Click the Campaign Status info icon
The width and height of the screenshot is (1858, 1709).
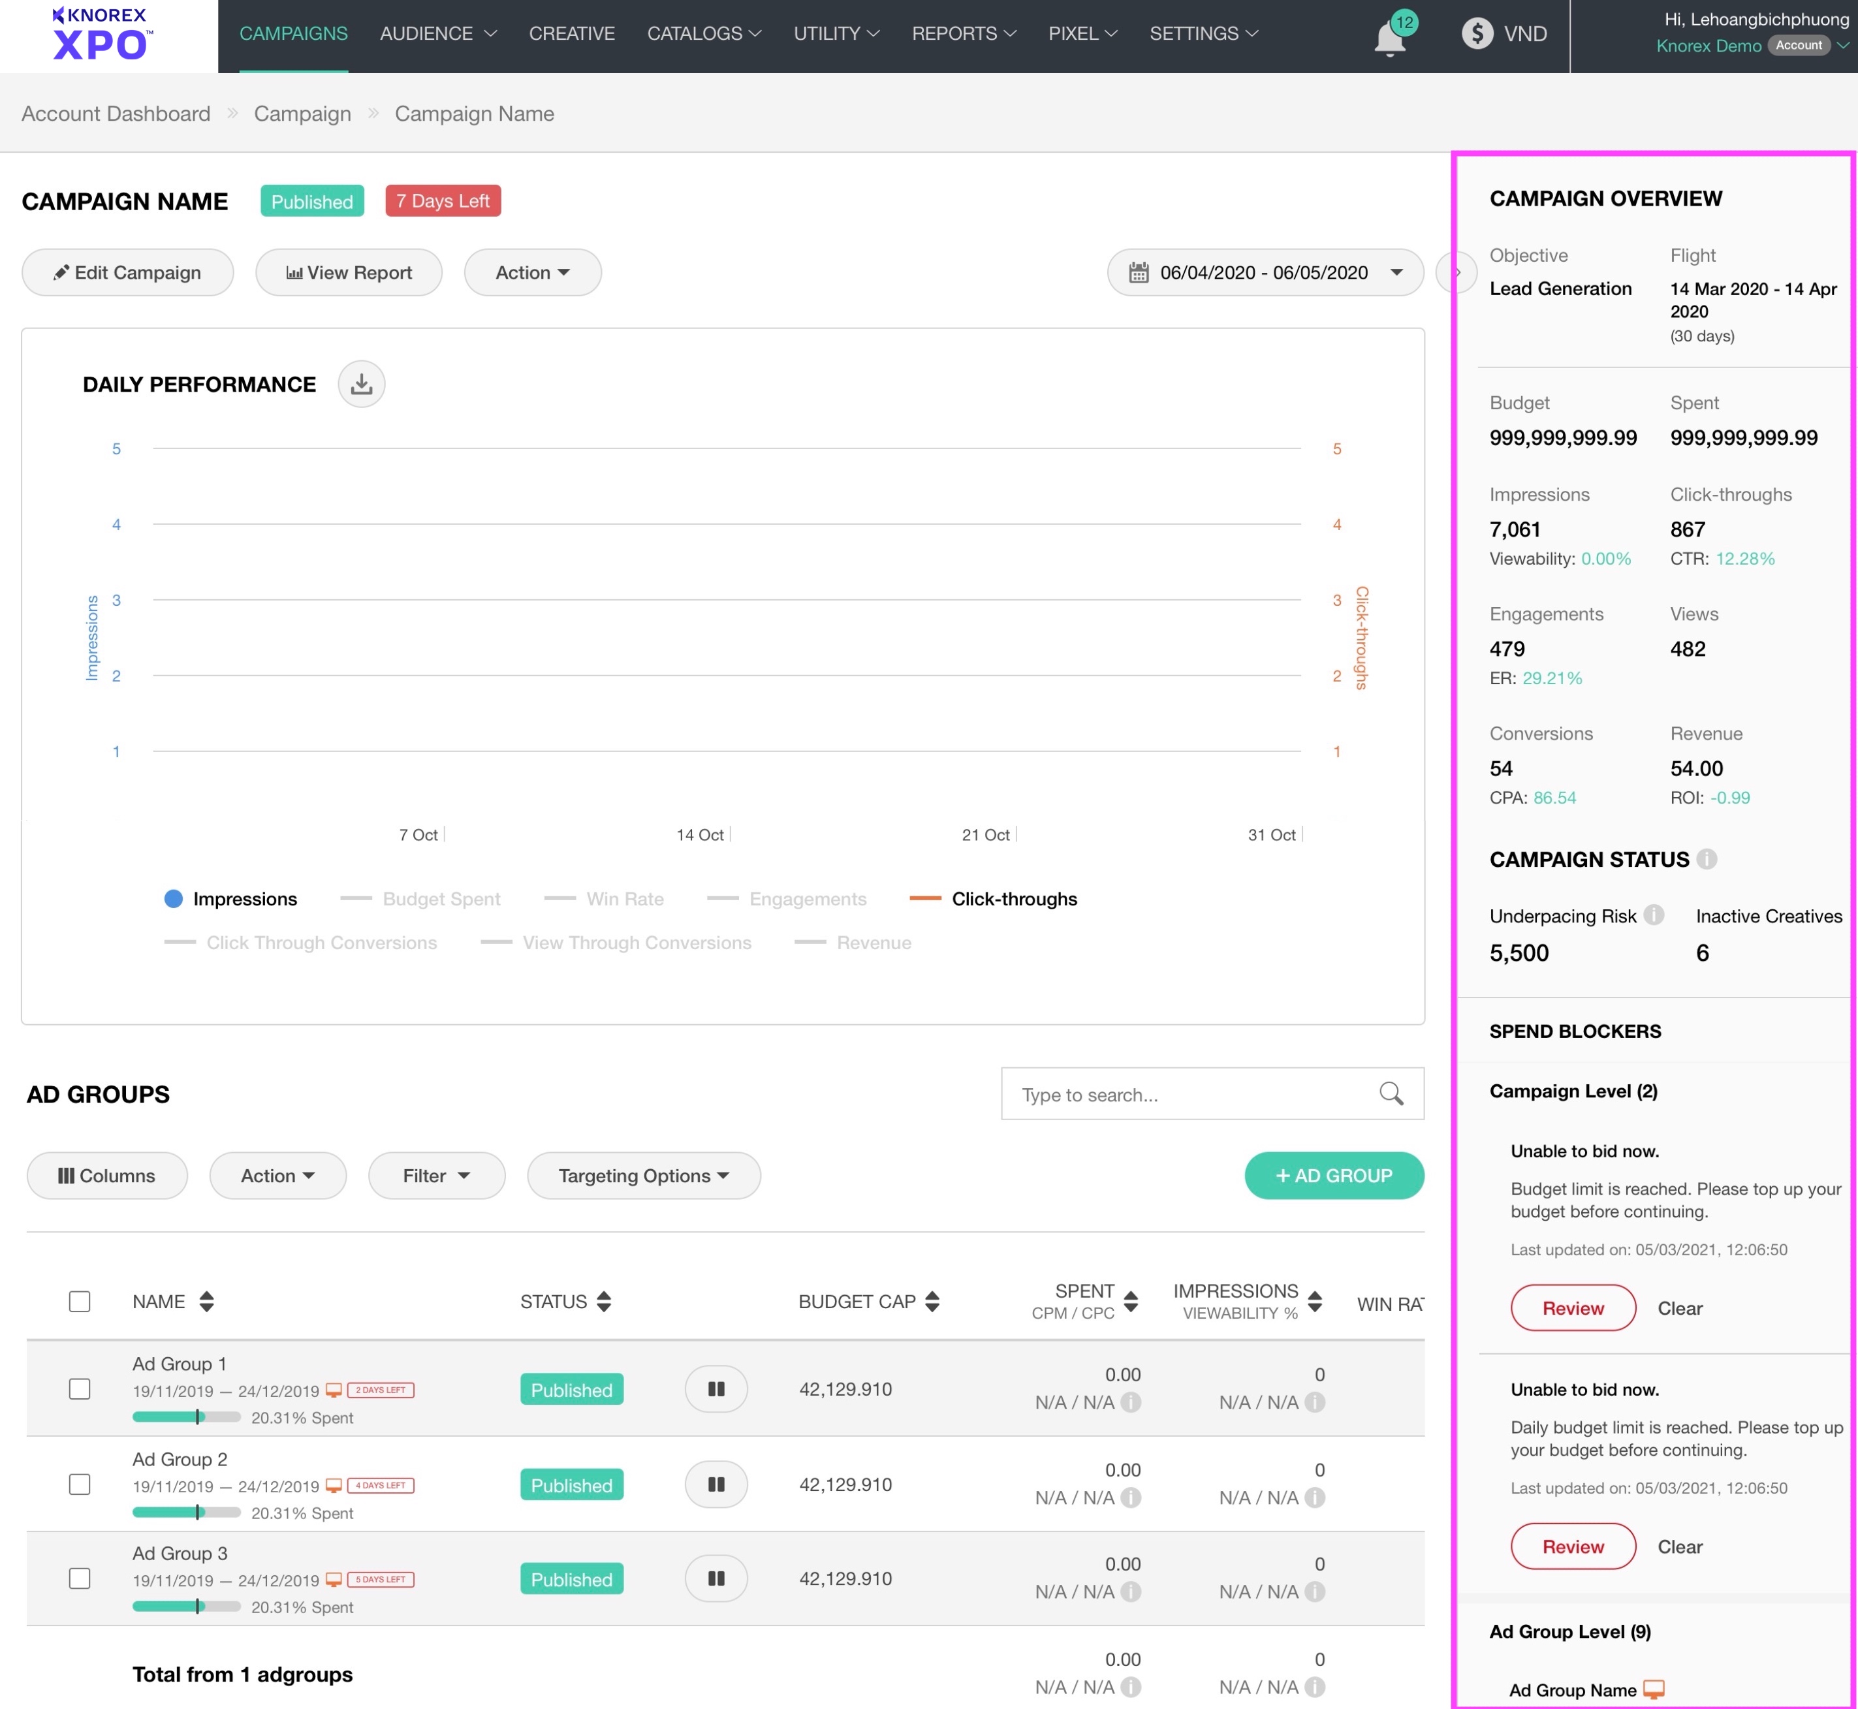[1707, 859]
